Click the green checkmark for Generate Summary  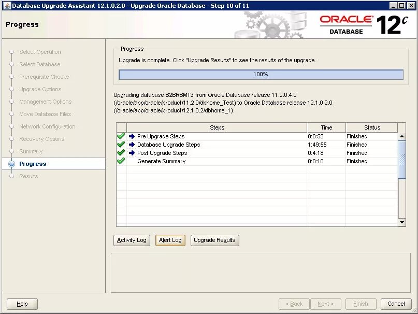[121, 161]
